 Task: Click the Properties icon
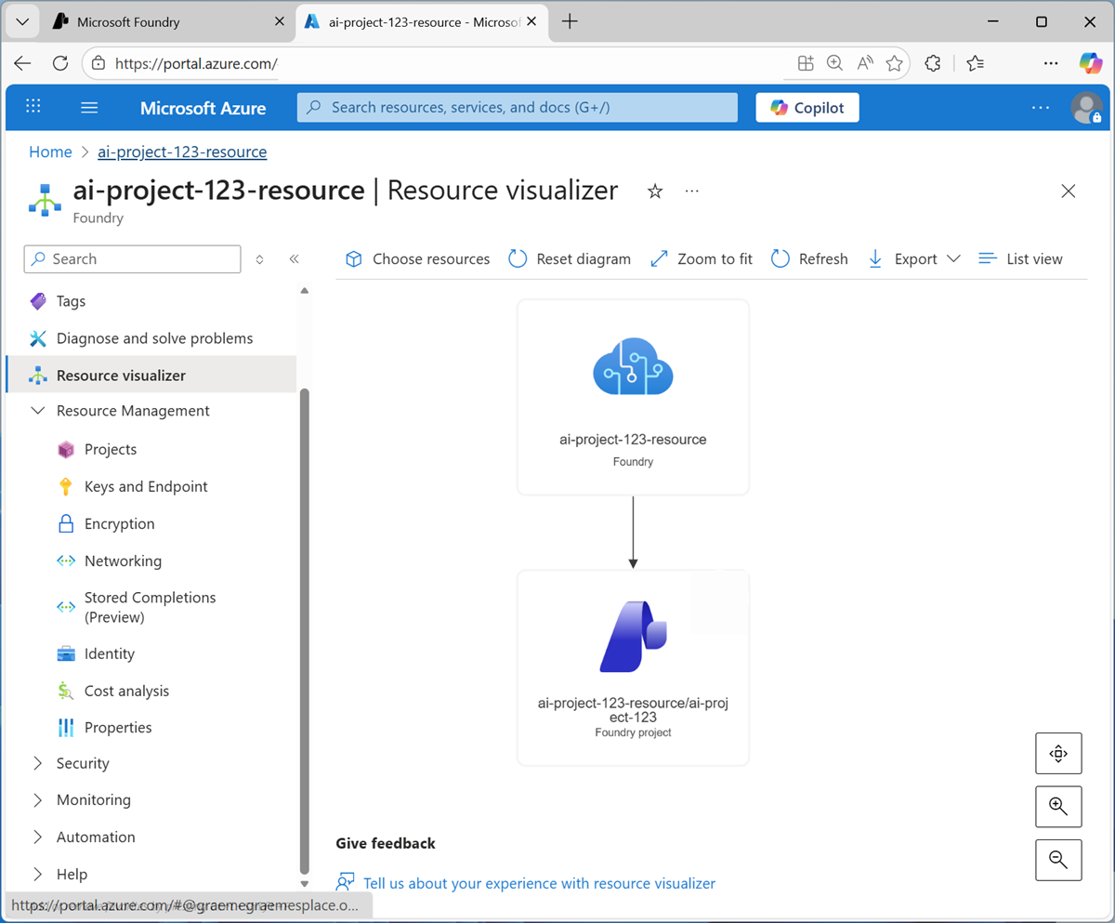[x=65, y=728]
